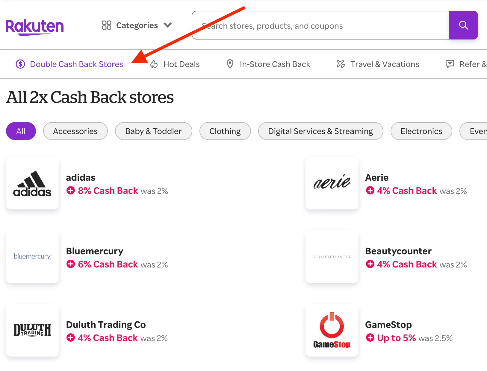Filter by Accessories category
Image resolution: width=487 pixels, height=371 pixels.
pyautogui.click(x=75, y=131)
